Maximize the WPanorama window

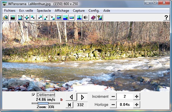(155, 3)
